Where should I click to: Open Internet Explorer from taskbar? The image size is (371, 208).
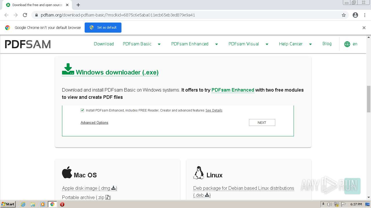(x=23, y=204)
